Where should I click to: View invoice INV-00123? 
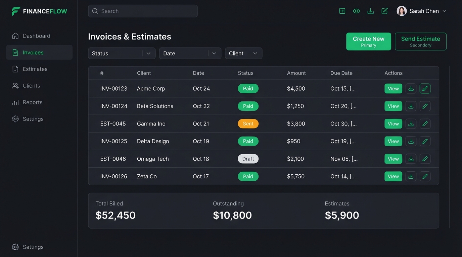pos(393,89)
